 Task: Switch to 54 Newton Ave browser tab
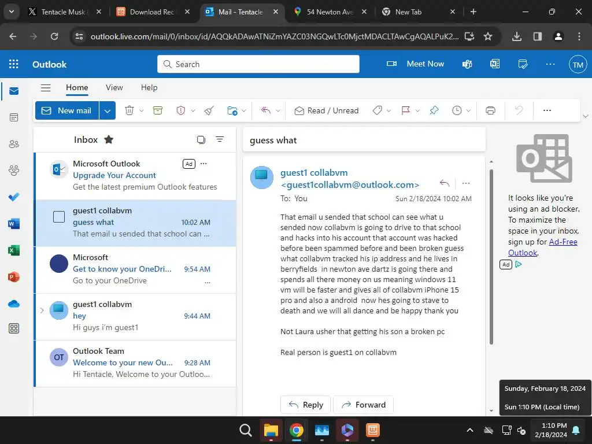(330, 12)
